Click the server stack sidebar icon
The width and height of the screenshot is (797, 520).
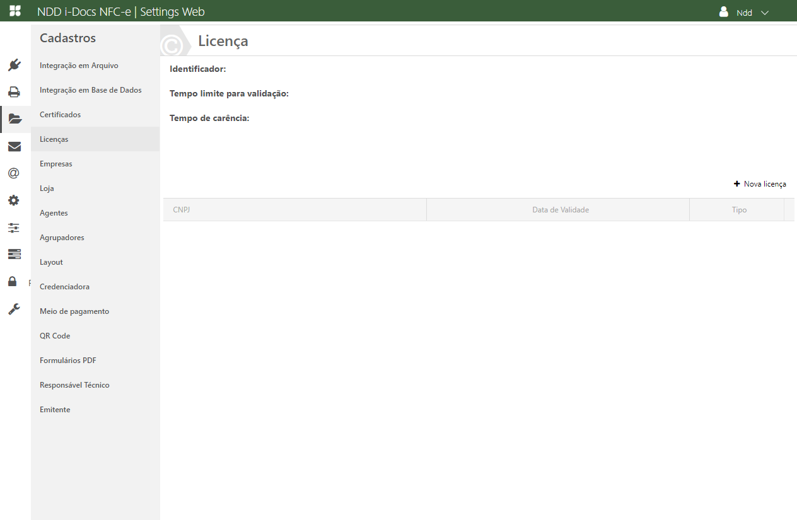click(x=14, y=254)
